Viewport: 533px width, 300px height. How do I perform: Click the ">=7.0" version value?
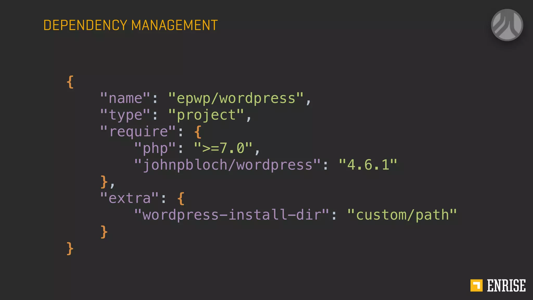(223, 148)
